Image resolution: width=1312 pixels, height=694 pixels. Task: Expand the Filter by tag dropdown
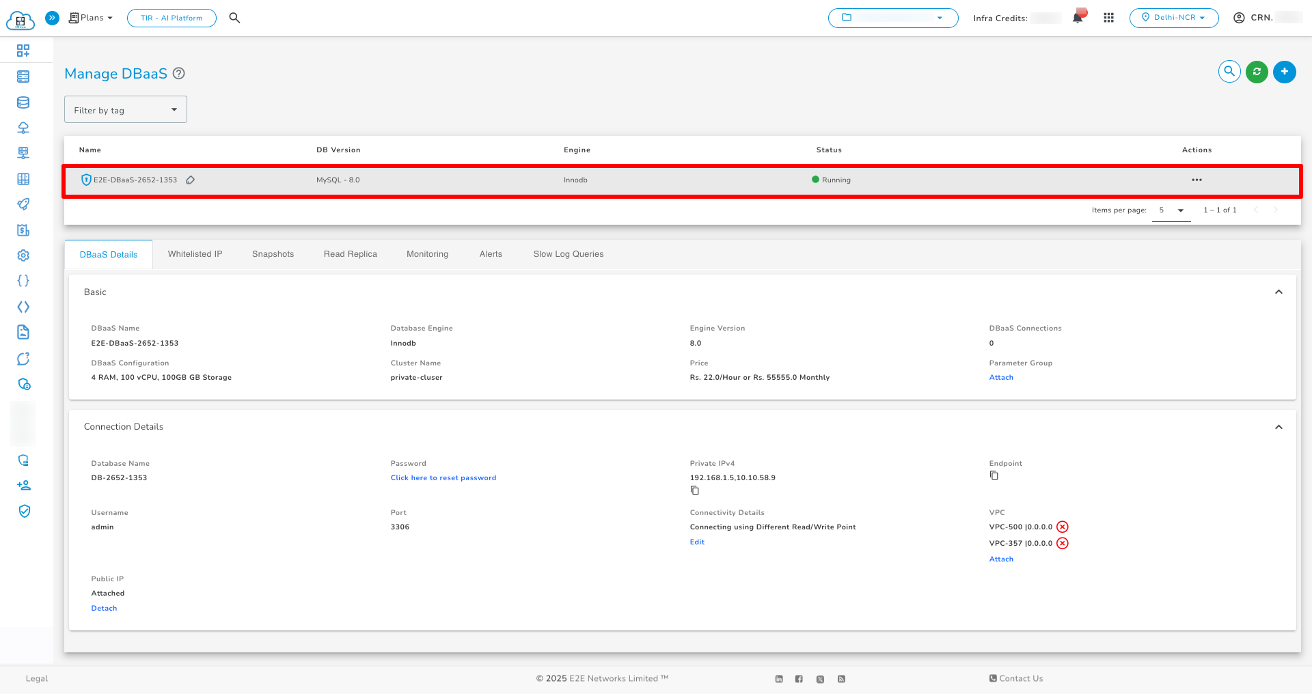coord(125,109)
